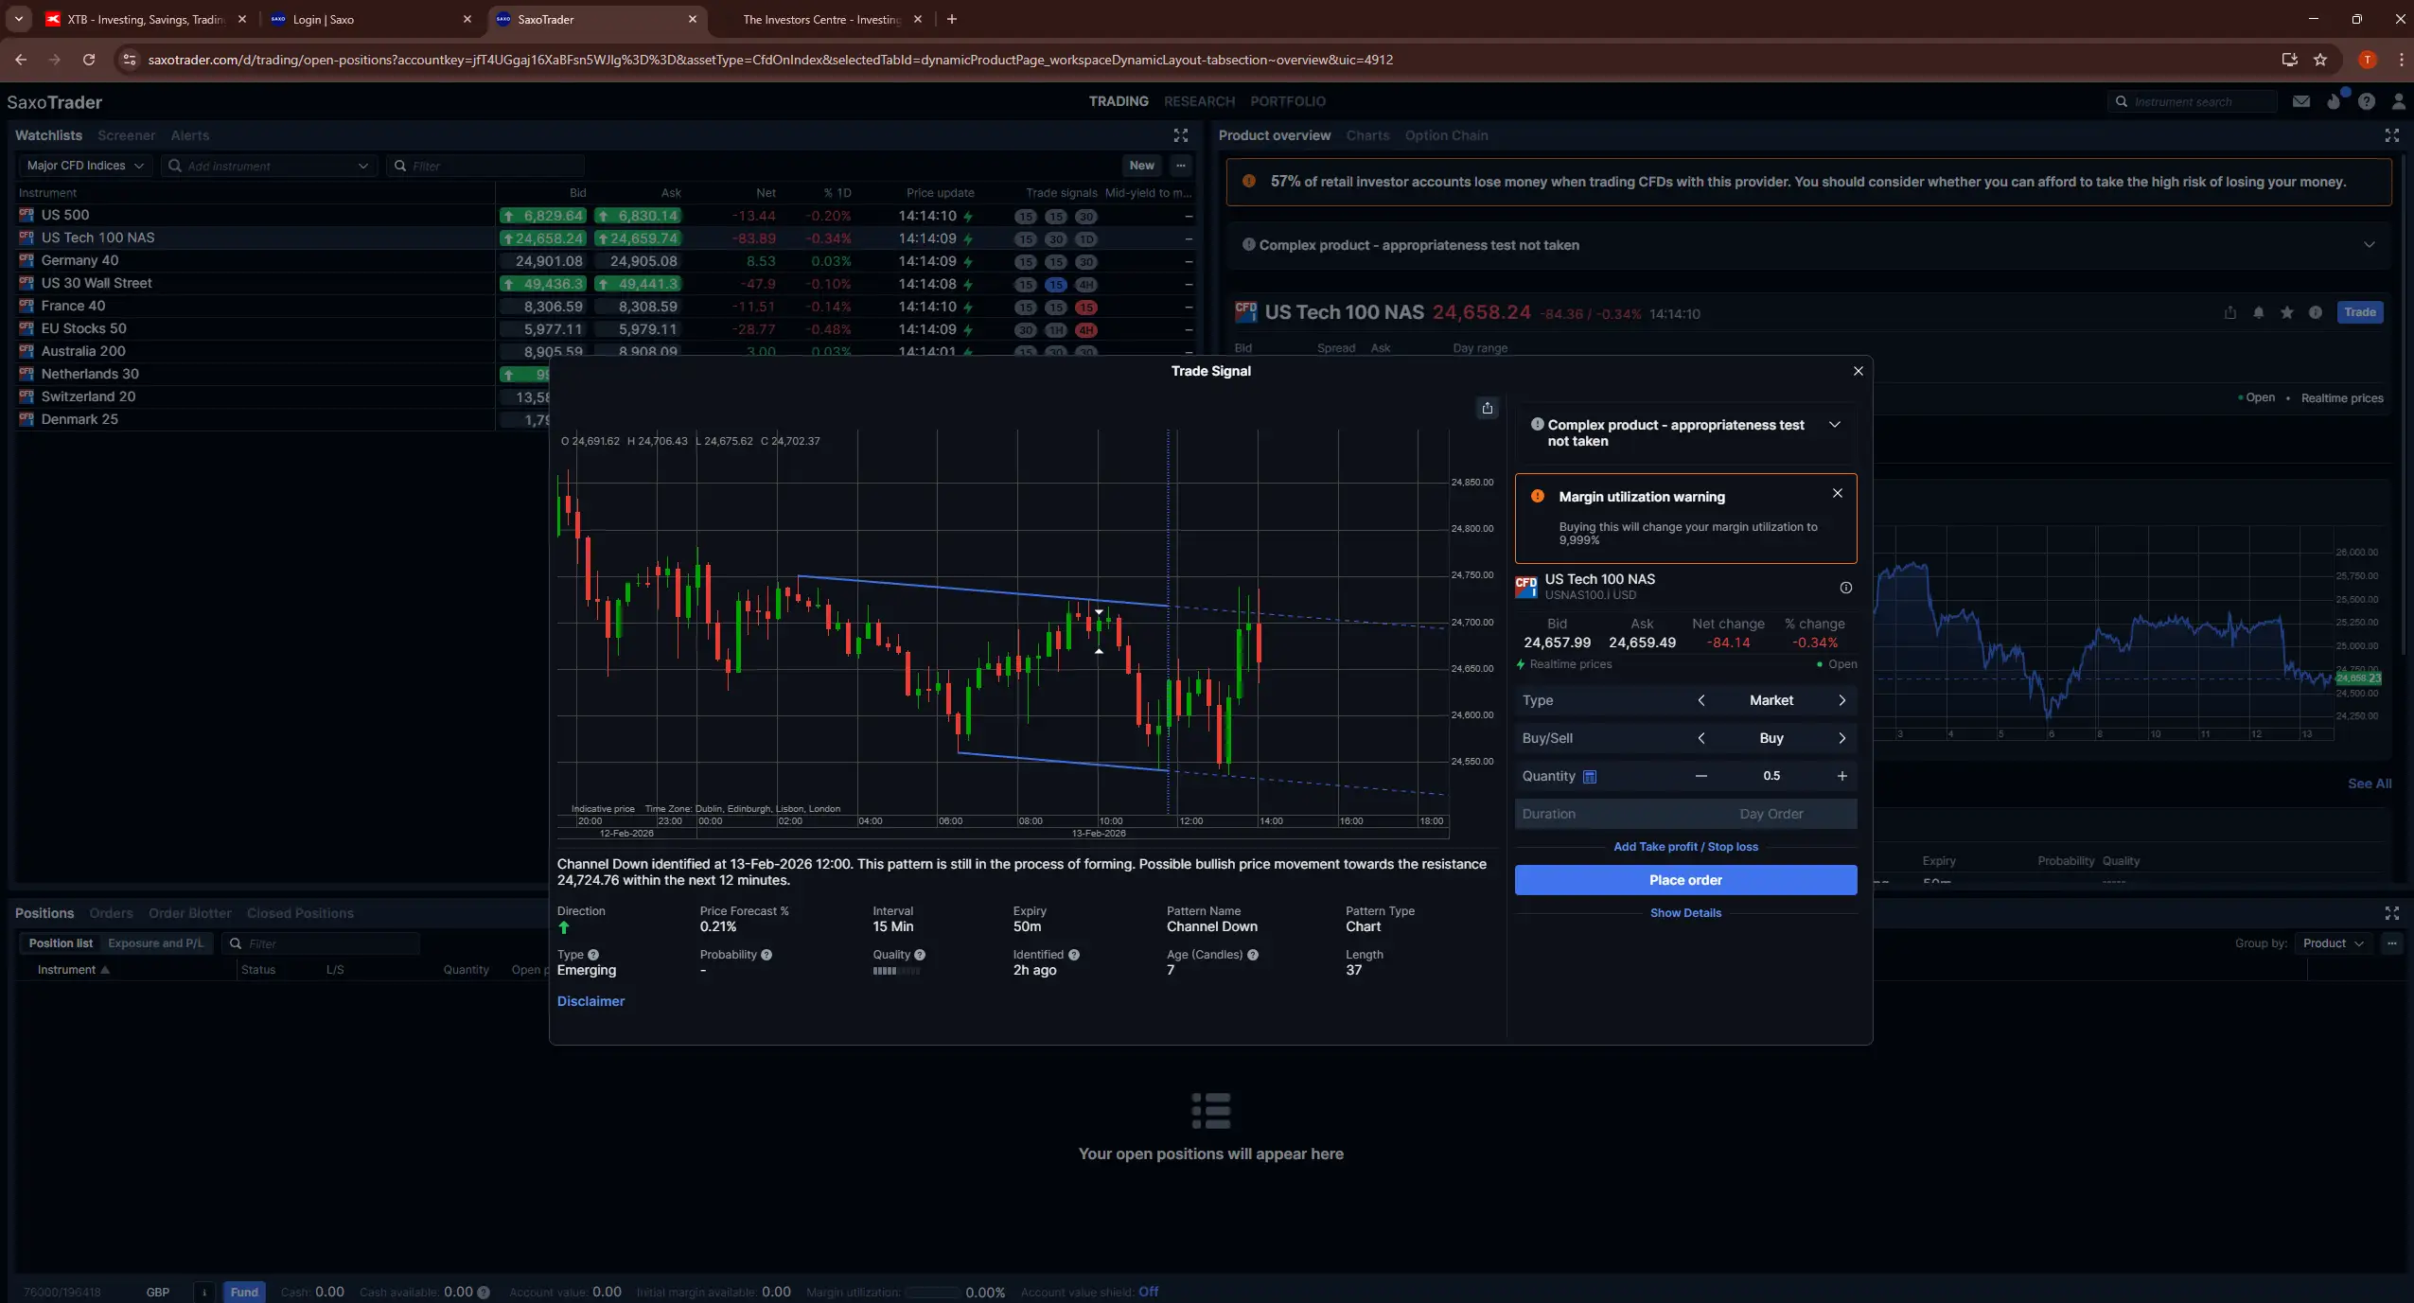Image resolution: width=2414 pixels, height=1303 pixels.
Task: Open the messages inbox icon
Action: tap(2300, 101)
